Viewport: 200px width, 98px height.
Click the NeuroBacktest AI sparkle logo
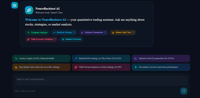pyautogui.click(x=29, y=10)
